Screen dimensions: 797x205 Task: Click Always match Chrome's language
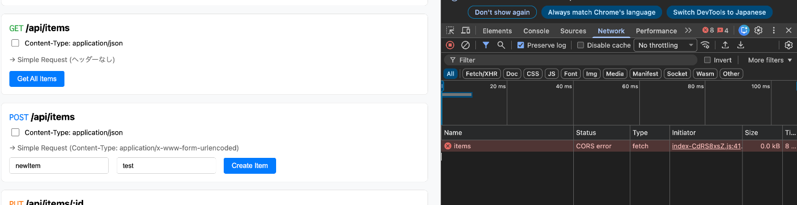(602, 12)
